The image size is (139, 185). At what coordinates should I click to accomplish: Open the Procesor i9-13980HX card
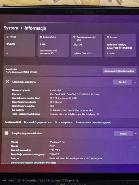point(120,45)
